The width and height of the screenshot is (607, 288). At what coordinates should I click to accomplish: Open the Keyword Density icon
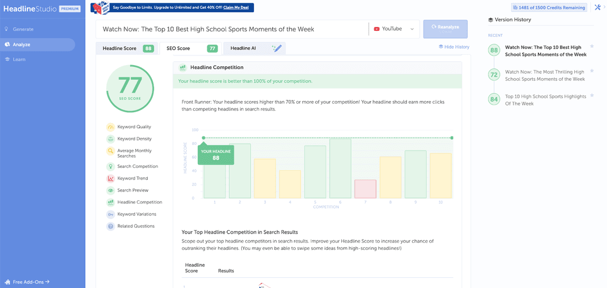111,139
